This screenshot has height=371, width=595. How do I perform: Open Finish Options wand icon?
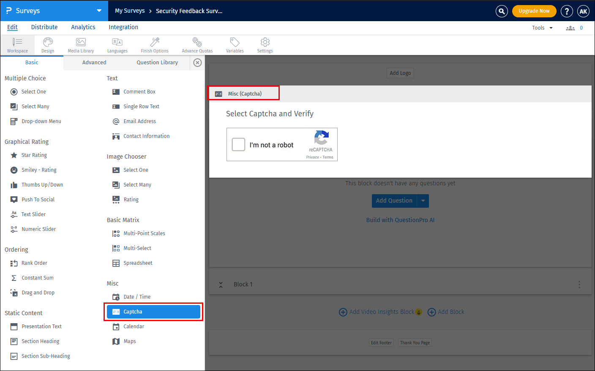click(155, 45)
